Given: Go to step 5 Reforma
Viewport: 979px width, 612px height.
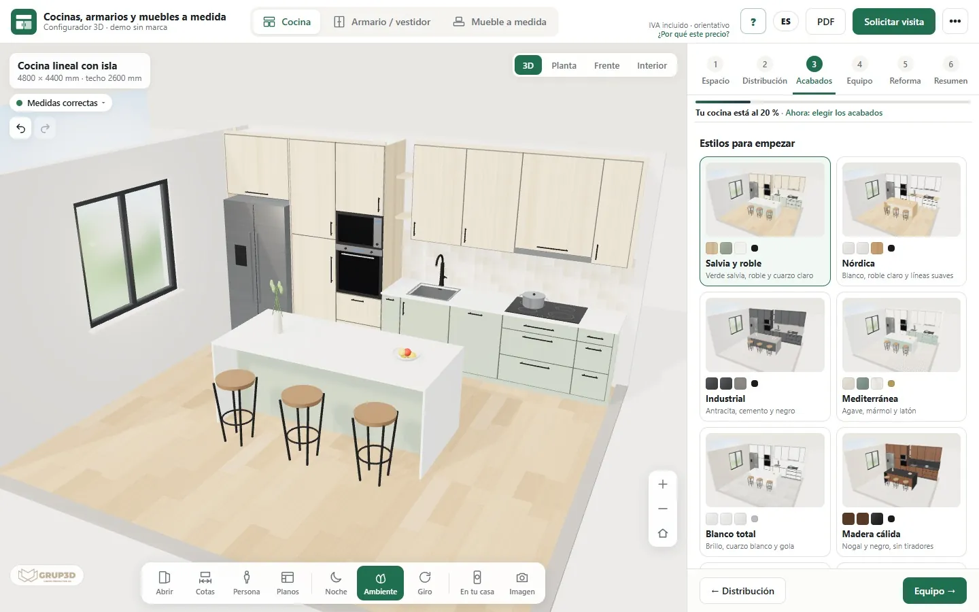Looking at the screenshot, I should pyautogui.click(x=905, y=71).
